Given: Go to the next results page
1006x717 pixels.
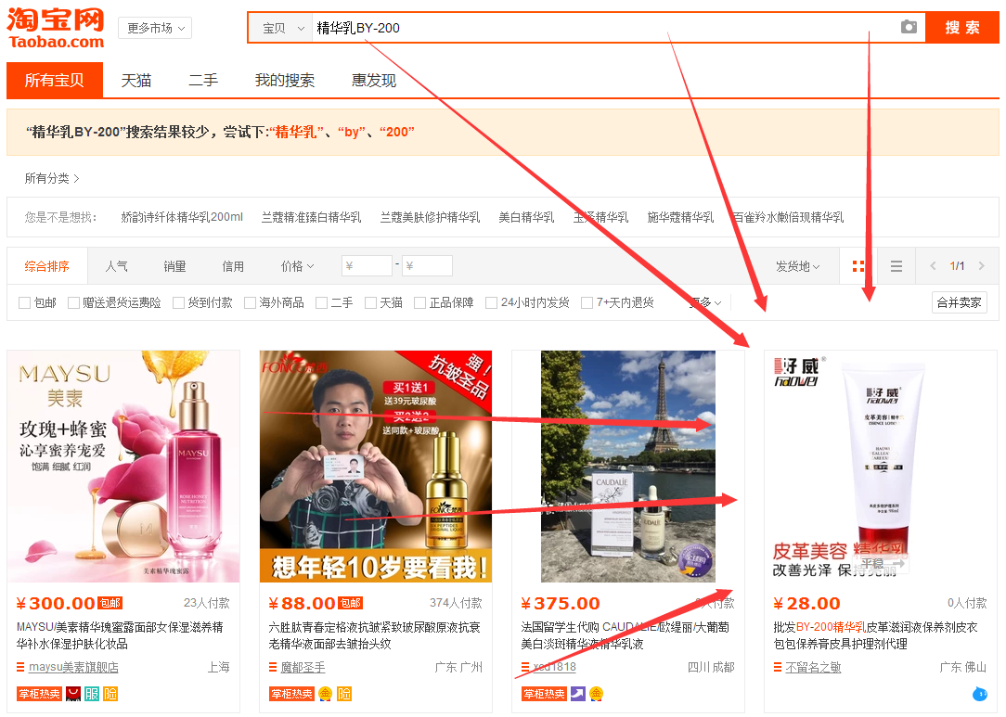Looking at the screenshot, I should tap(981, 266).
